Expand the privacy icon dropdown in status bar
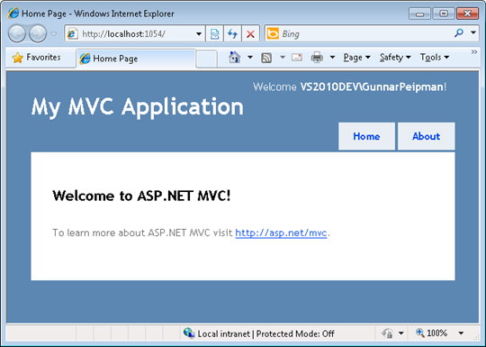This screenshot has width=486, height=347. click(401, 333)
